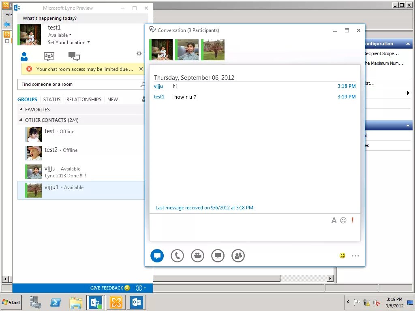Open the Chat Rooms view icon
Image resolution: width=415 pixels, height=311 pixels.
49,56
